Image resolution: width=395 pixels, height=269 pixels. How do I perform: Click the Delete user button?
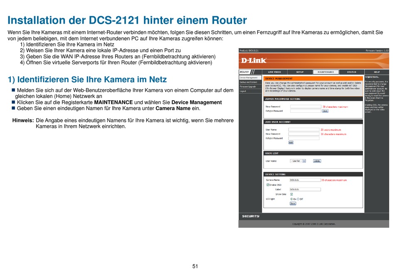click(317, 161)
